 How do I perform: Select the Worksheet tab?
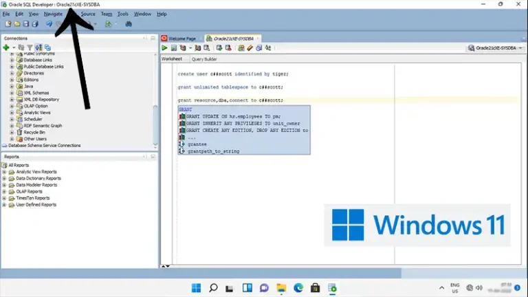click(172, 59)
